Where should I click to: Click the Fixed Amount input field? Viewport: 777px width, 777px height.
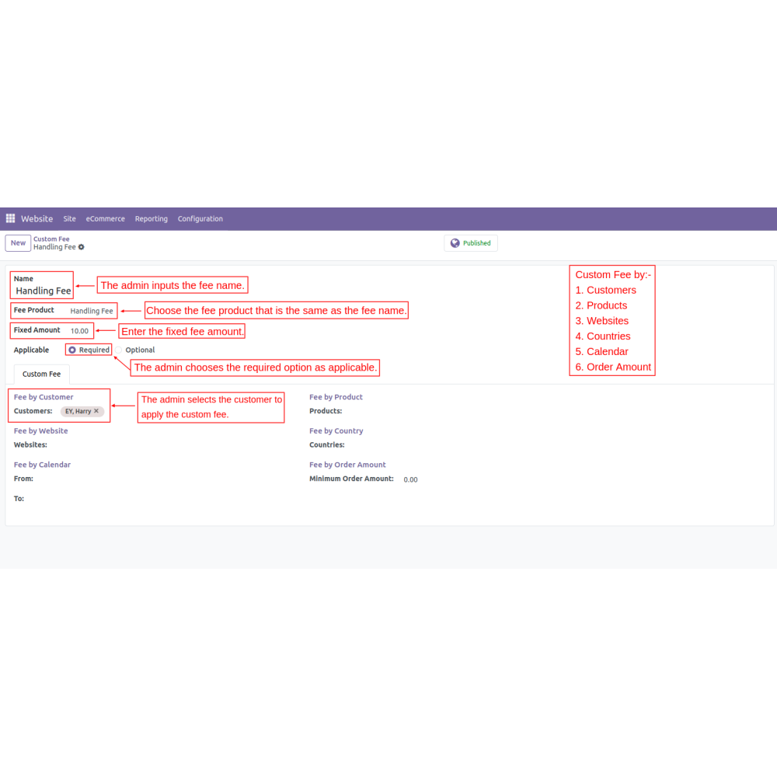pyautogui.click(x=79, y=331)
